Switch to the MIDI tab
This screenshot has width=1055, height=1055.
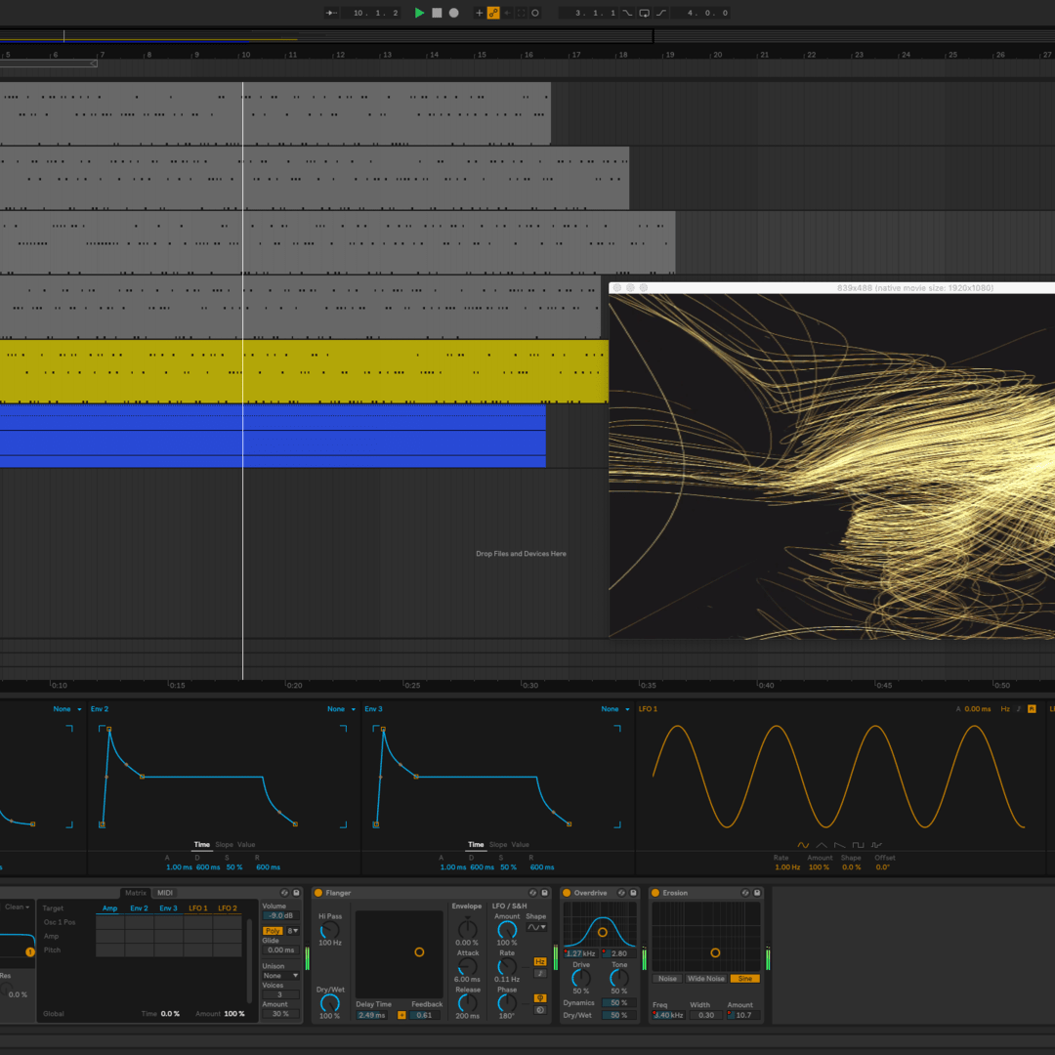[x=165, y=893]
